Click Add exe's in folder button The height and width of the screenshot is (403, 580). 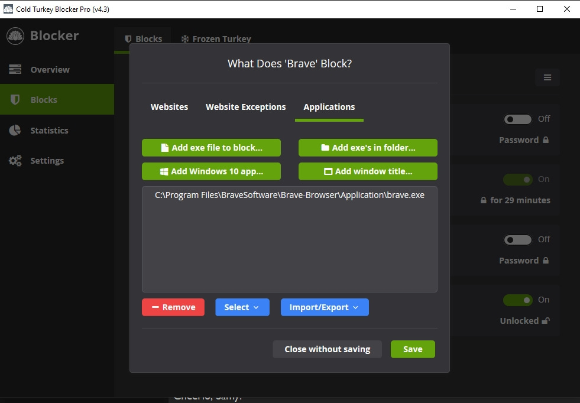[x=368, y=148]
